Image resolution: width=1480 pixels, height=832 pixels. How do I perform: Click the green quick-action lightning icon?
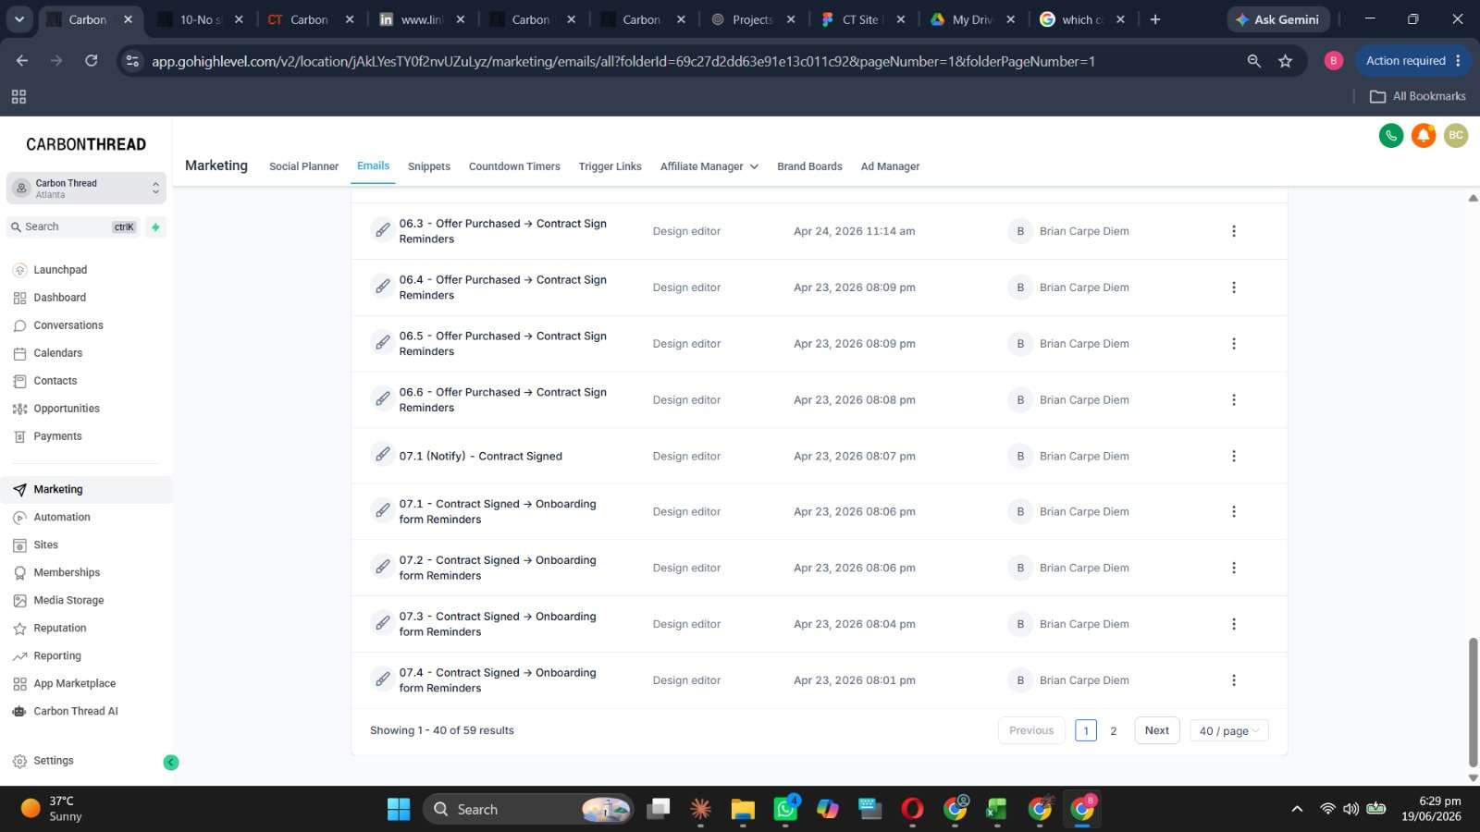click(x=155, y=226)
